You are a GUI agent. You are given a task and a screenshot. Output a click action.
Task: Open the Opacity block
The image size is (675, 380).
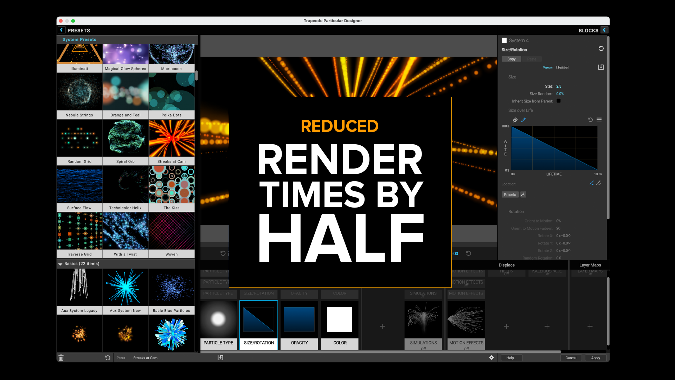tap(299, 325)
